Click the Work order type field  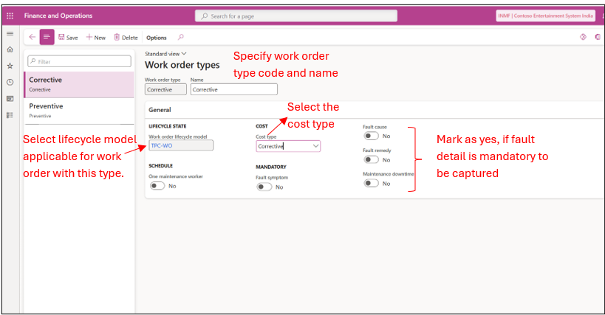pos(165,89)
